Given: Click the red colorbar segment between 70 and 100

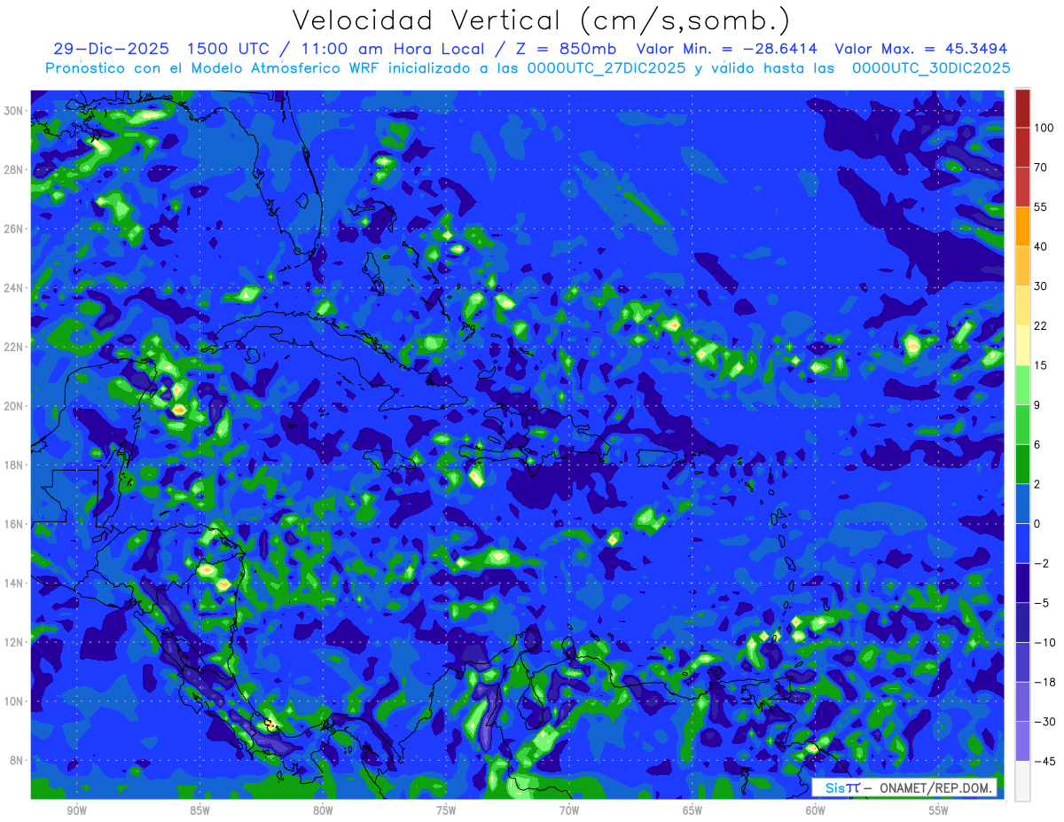Looking at the screenshot, I should pyautogui.click(x=1022, y=148).
